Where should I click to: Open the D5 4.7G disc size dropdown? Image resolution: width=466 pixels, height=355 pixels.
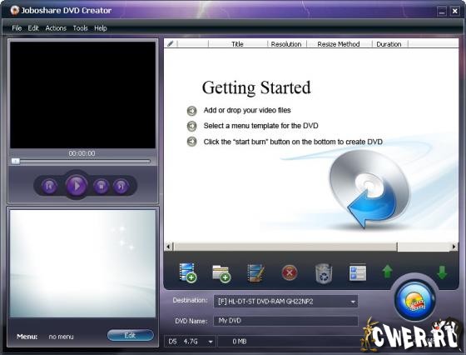point(211,342)
